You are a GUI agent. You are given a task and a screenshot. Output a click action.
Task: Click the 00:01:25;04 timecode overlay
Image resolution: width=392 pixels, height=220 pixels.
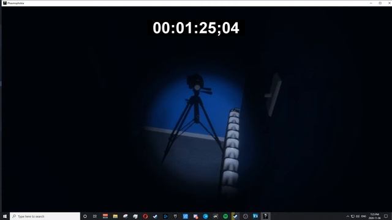click(196, 28)
